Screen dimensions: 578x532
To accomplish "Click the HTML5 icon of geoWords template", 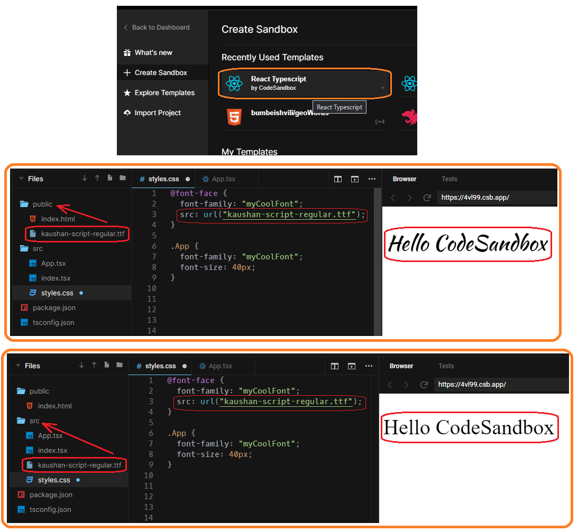I will tap(234, 117).
